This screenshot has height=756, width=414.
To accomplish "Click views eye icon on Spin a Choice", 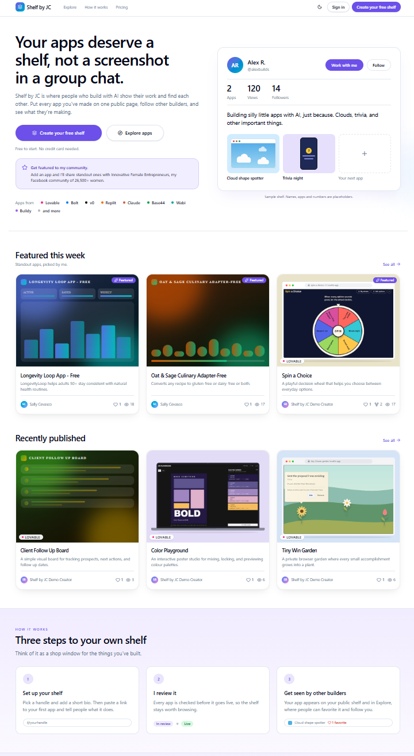I will coord(388,404).
